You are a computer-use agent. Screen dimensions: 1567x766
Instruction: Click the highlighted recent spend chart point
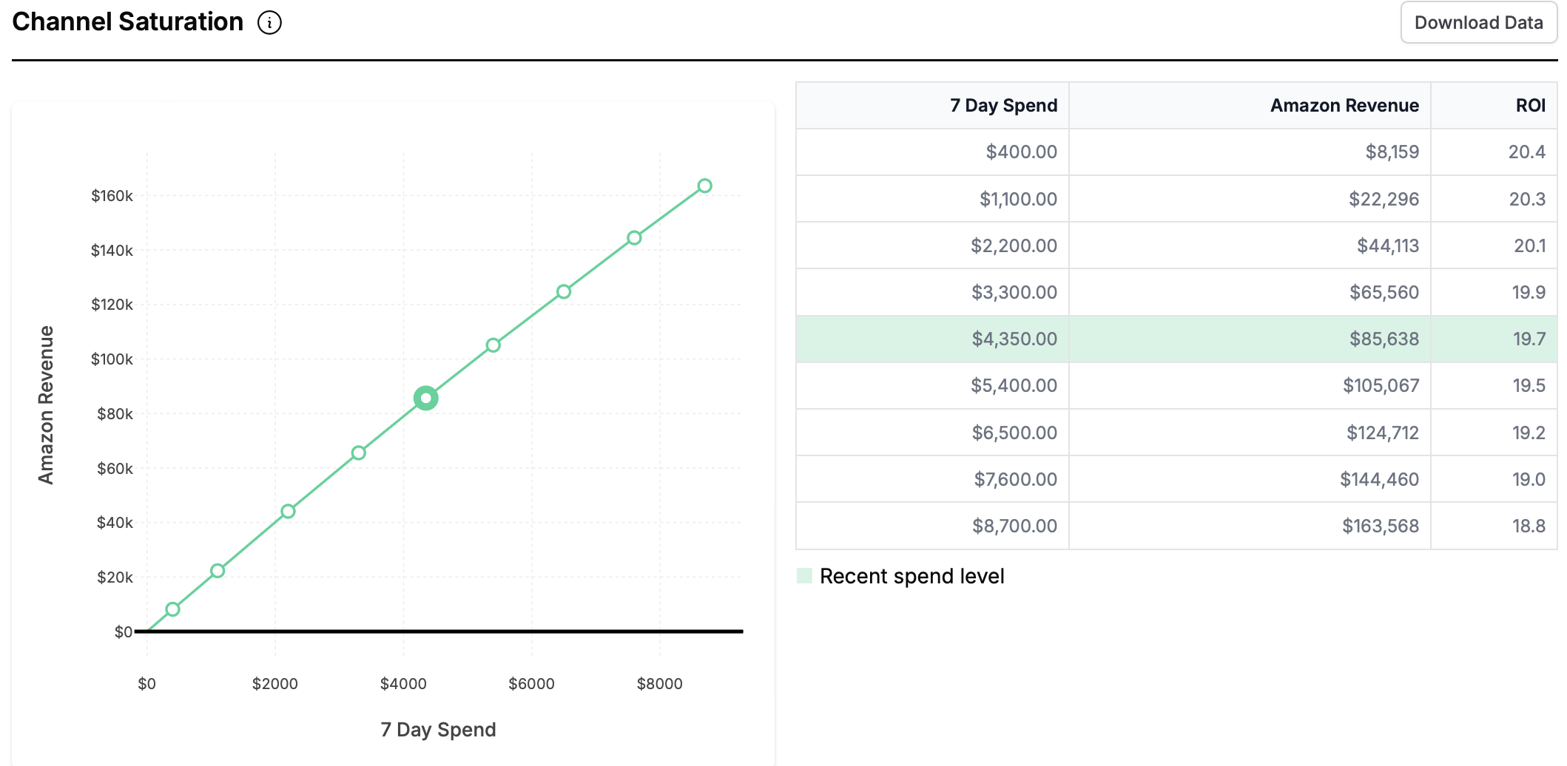tap(425, 399)
